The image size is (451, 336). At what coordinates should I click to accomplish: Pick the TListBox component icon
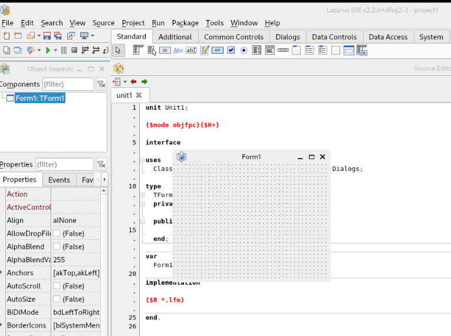coord(256,50)
